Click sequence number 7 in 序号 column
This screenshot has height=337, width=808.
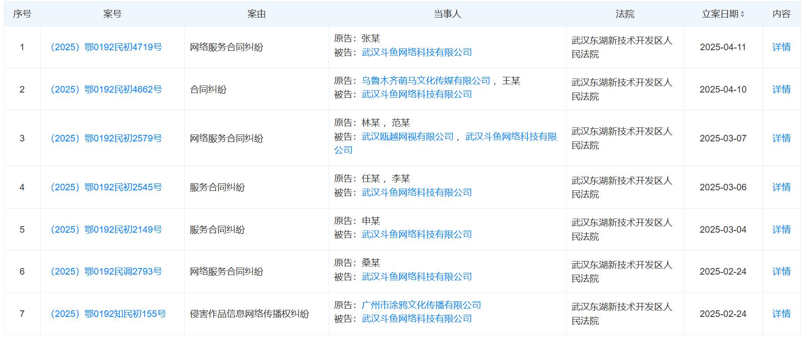[22, 314]
